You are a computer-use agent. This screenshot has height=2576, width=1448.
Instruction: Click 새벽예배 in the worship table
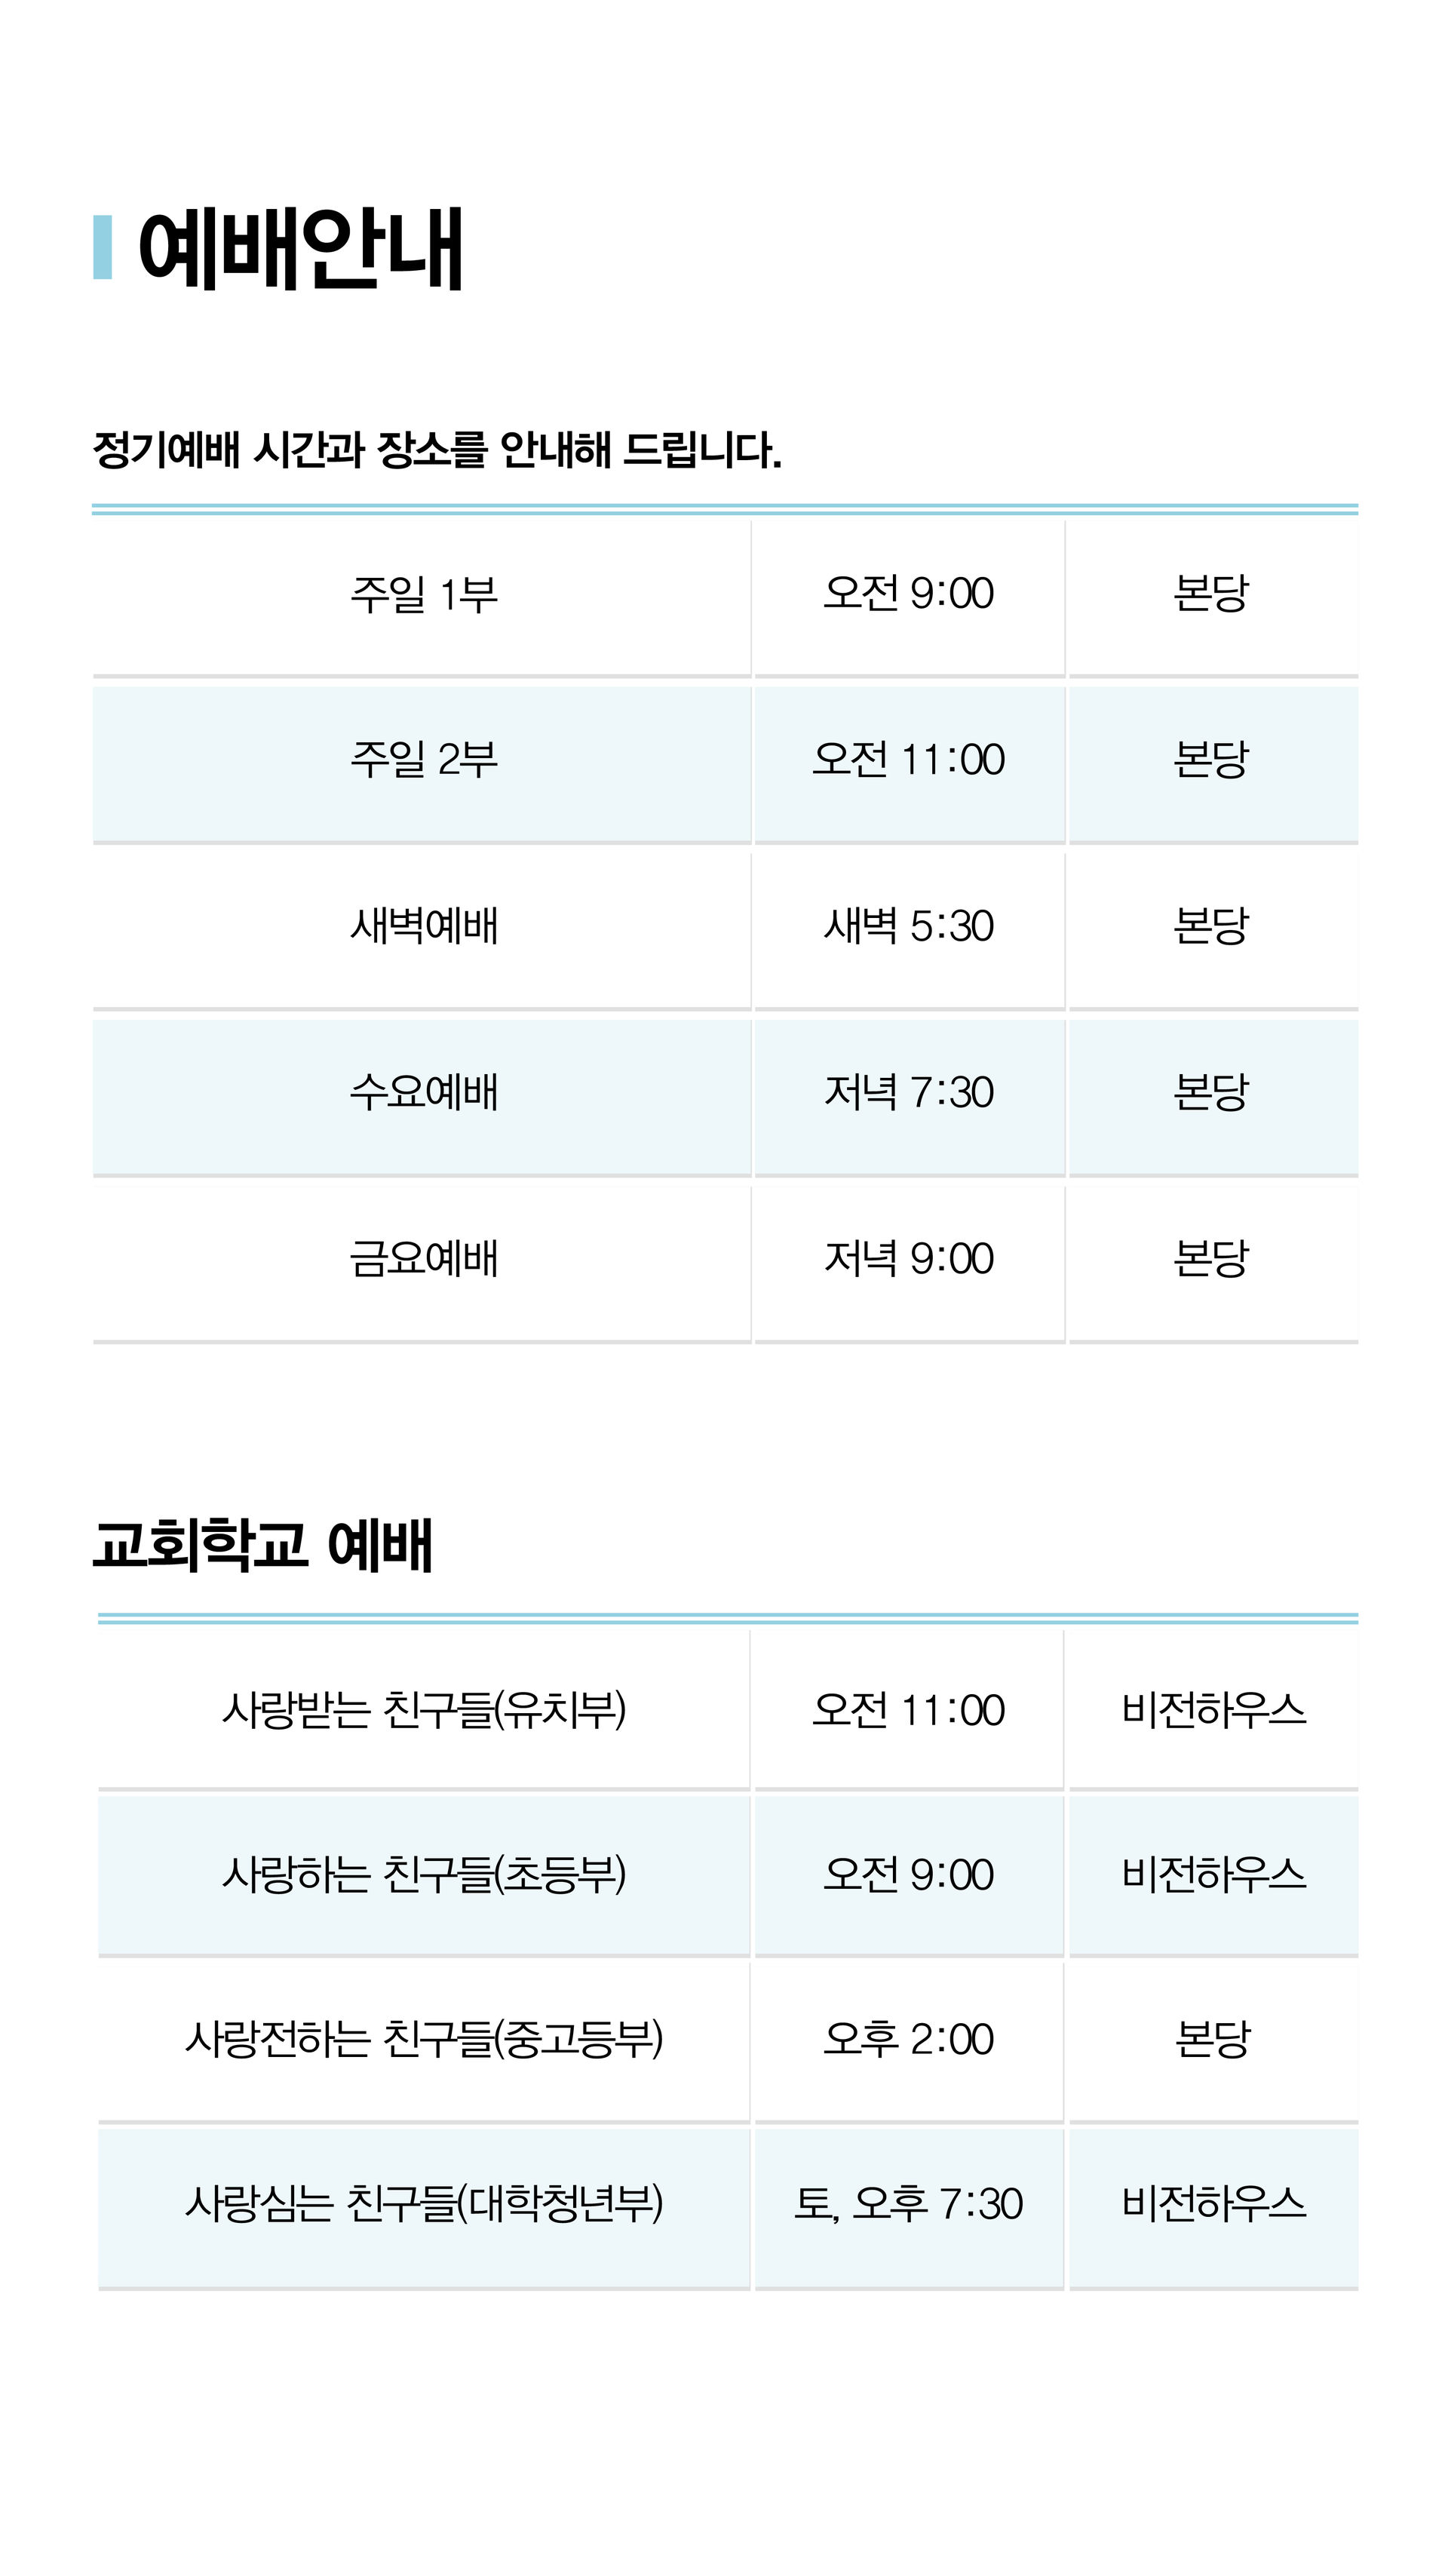point(423,926)
